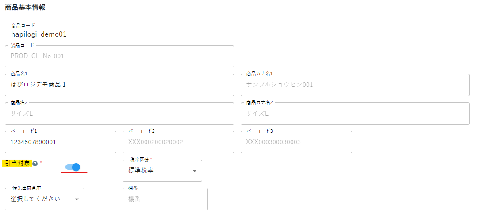480x221 pixels.
Task: Click the help icon beside 引当対象
Action: click(35, 164)
